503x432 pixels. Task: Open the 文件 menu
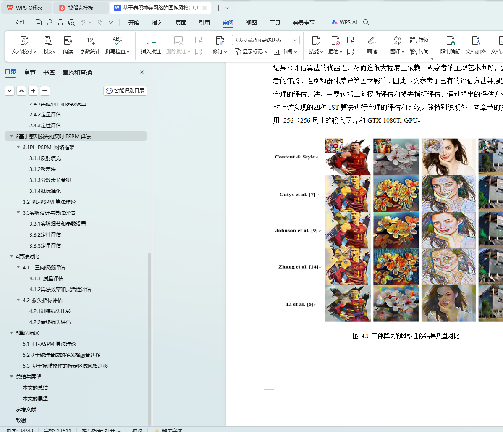16,22
